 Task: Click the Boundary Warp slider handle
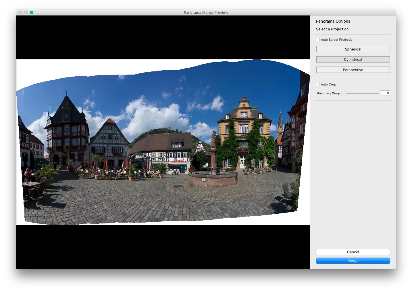[x=344, y=93]
